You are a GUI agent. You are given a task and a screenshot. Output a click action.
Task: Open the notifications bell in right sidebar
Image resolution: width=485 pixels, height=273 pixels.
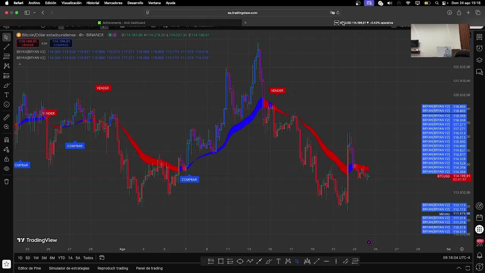[x=479, y=255]
